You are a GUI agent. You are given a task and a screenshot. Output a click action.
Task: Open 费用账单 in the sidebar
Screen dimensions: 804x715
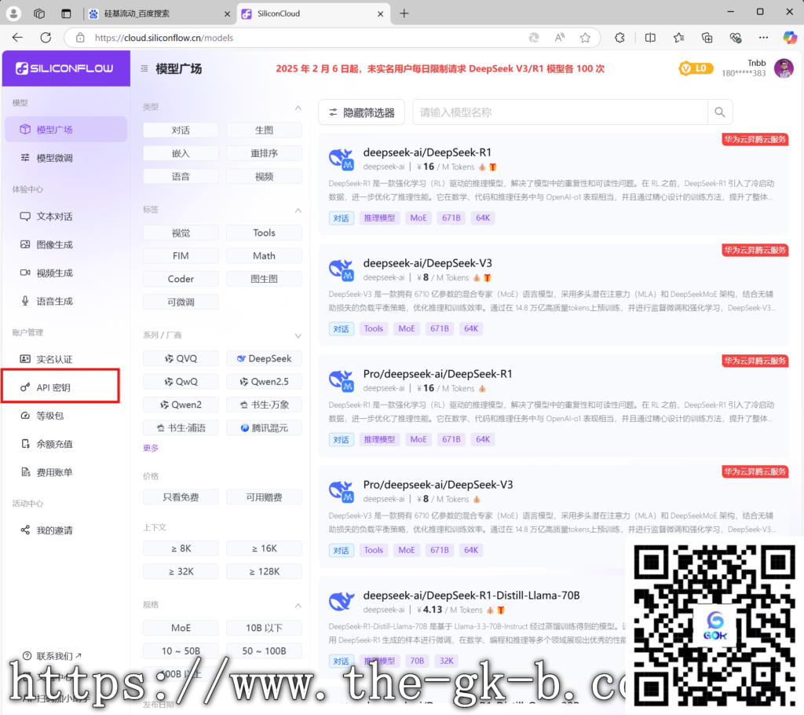66,471
